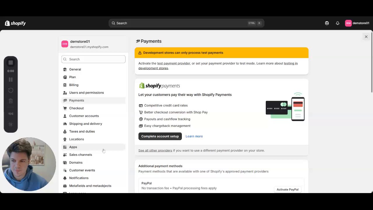Click the Checkout cart icon
Screen dimensions: 373x210
(65, 108)
